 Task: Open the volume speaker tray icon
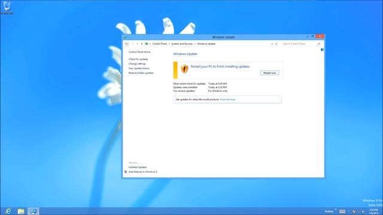pos(363,211)
